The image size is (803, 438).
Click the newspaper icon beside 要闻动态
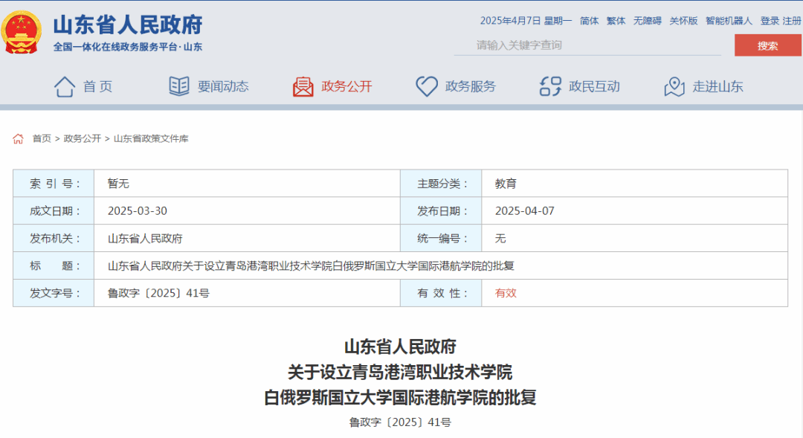click(x=179, y=86)
